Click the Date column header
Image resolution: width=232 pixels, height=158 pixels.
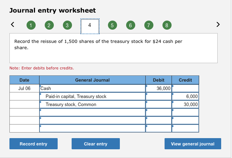coord(24,80)
